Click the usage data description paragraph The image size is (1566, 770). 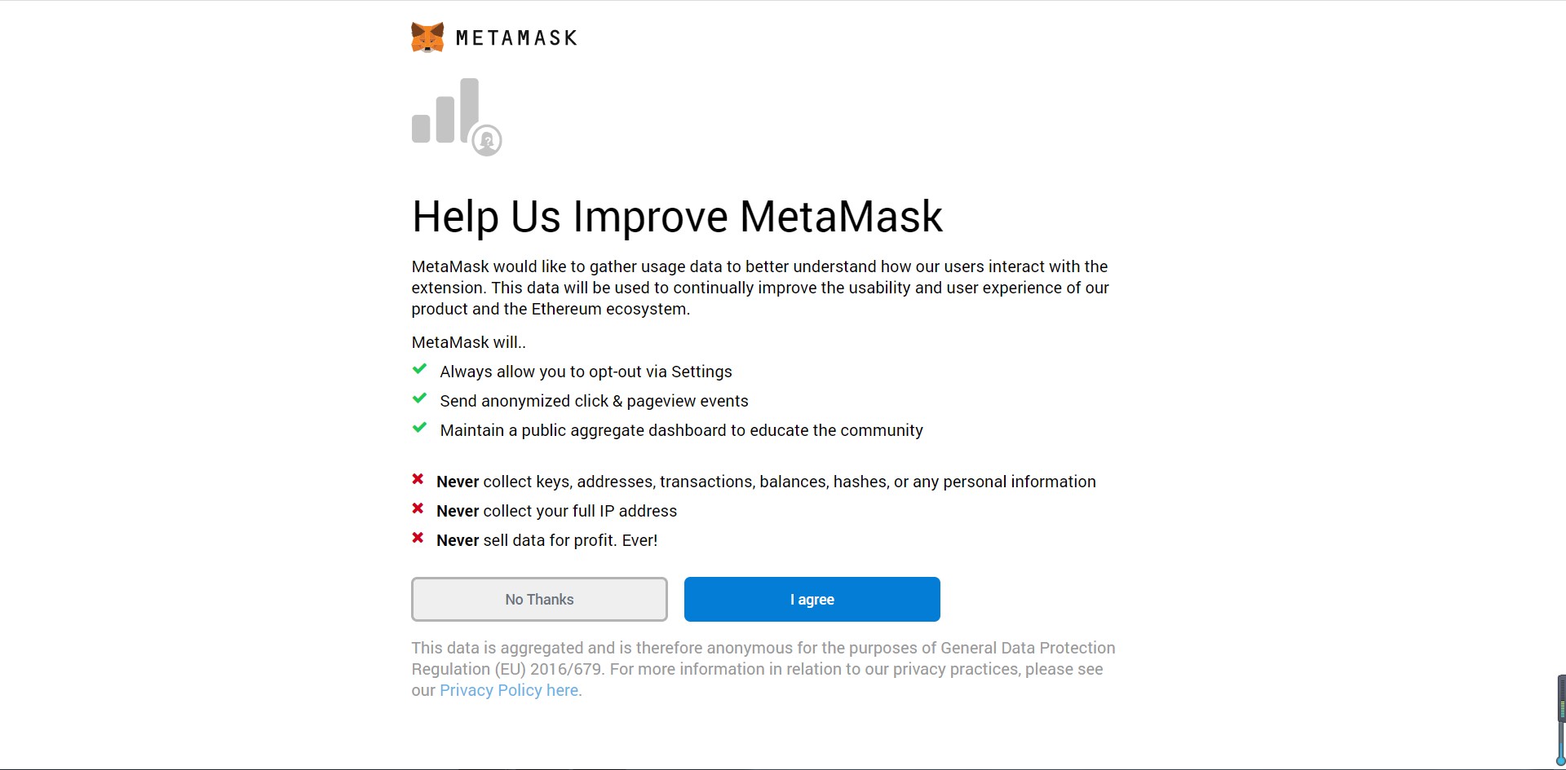pos(759,288)
